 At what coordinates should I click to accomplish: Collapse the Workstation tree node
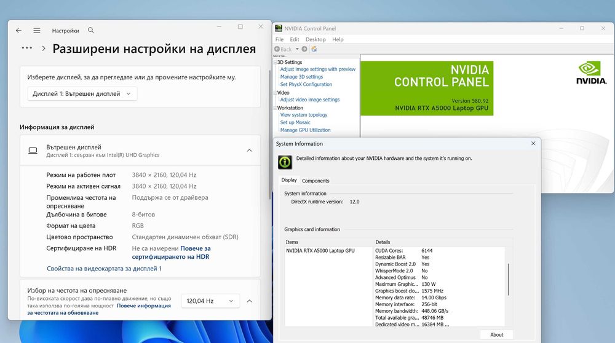[276, 108]
